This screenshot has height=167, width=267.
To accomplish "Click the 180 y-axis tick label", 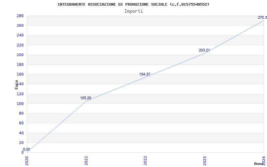I will pos(20,64).
